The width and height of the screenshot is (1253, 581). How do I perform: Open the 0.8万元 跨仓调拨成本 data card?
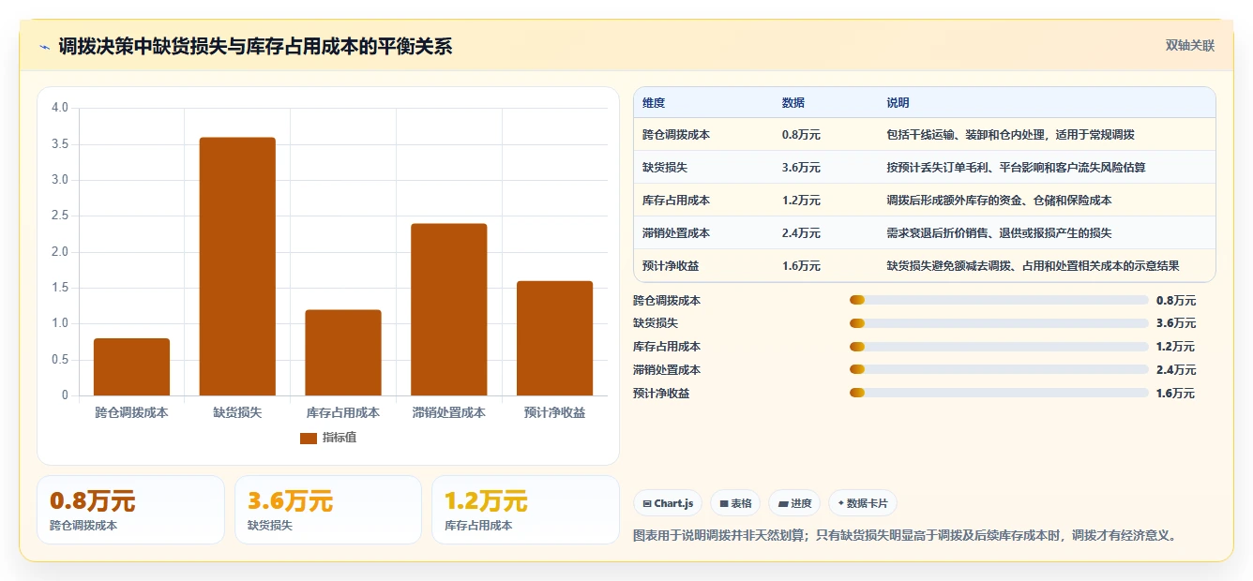(130, 510)
